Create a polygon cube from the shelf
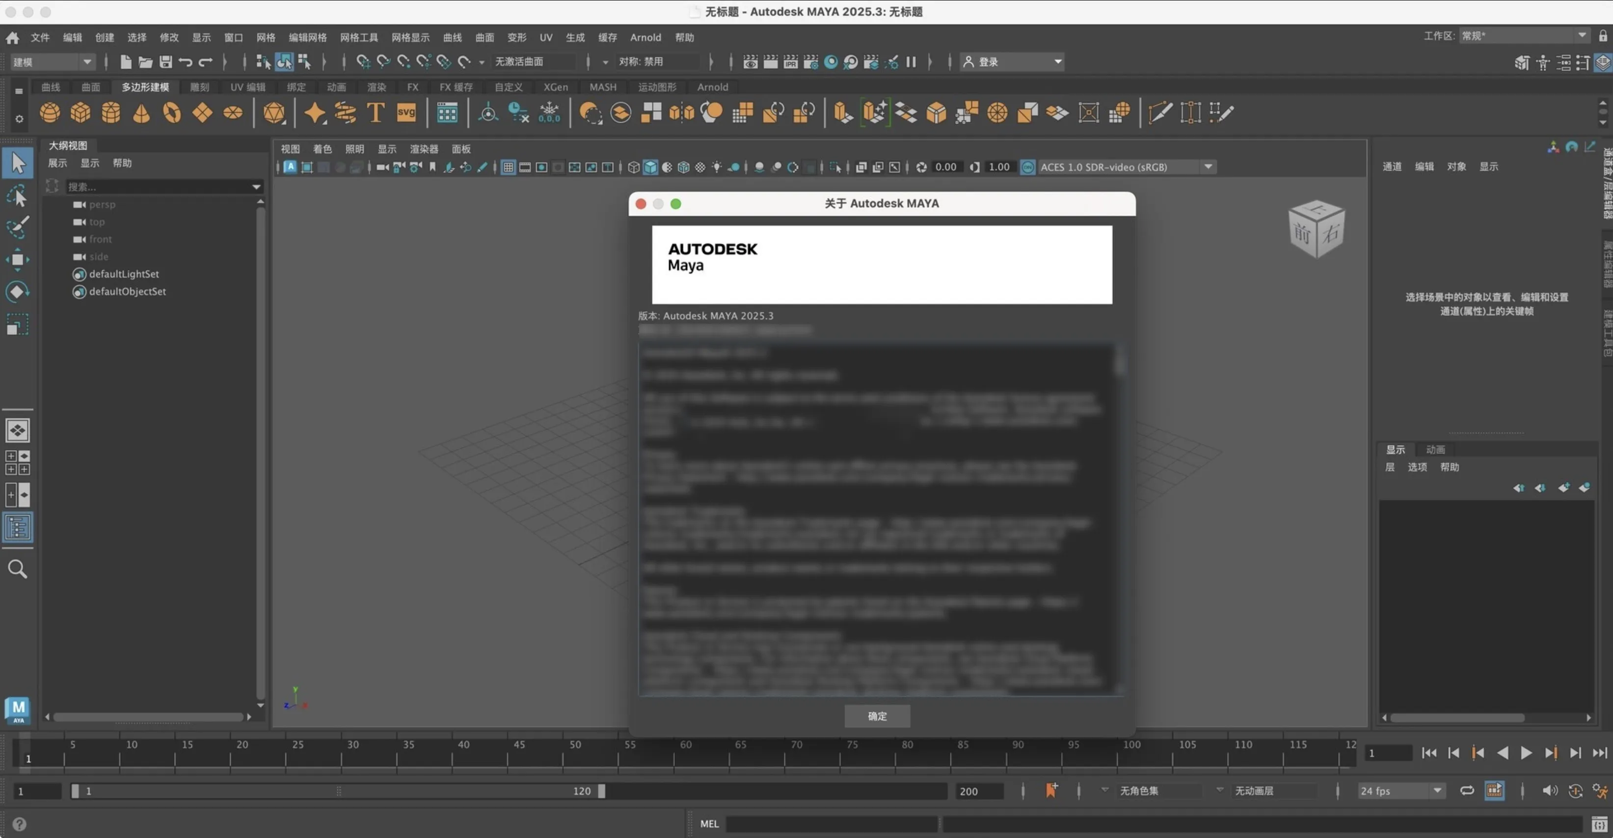Screen dimensions: 1613x838 coord(80,113)
